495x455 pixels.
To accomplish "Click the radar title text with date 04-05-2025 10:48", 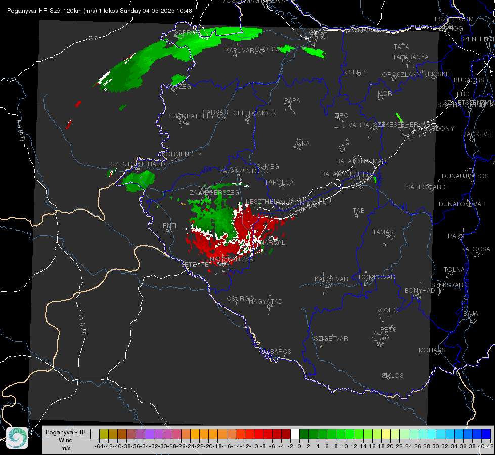I will 100,11.
